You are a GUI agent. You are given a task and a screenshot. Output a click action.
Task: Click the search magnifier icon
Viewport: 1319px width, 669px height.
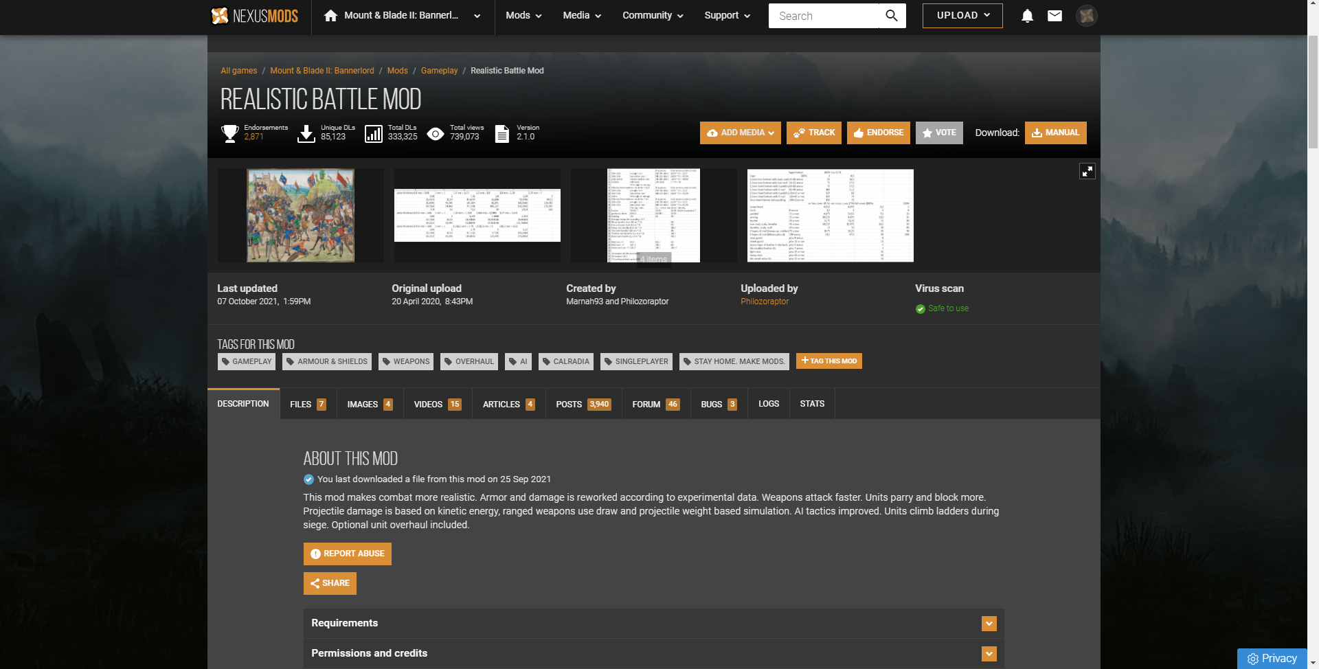tap(892, 16)
